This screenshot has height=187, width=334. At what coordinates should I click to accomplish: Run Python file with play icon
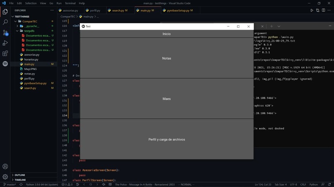coord(312,10)
